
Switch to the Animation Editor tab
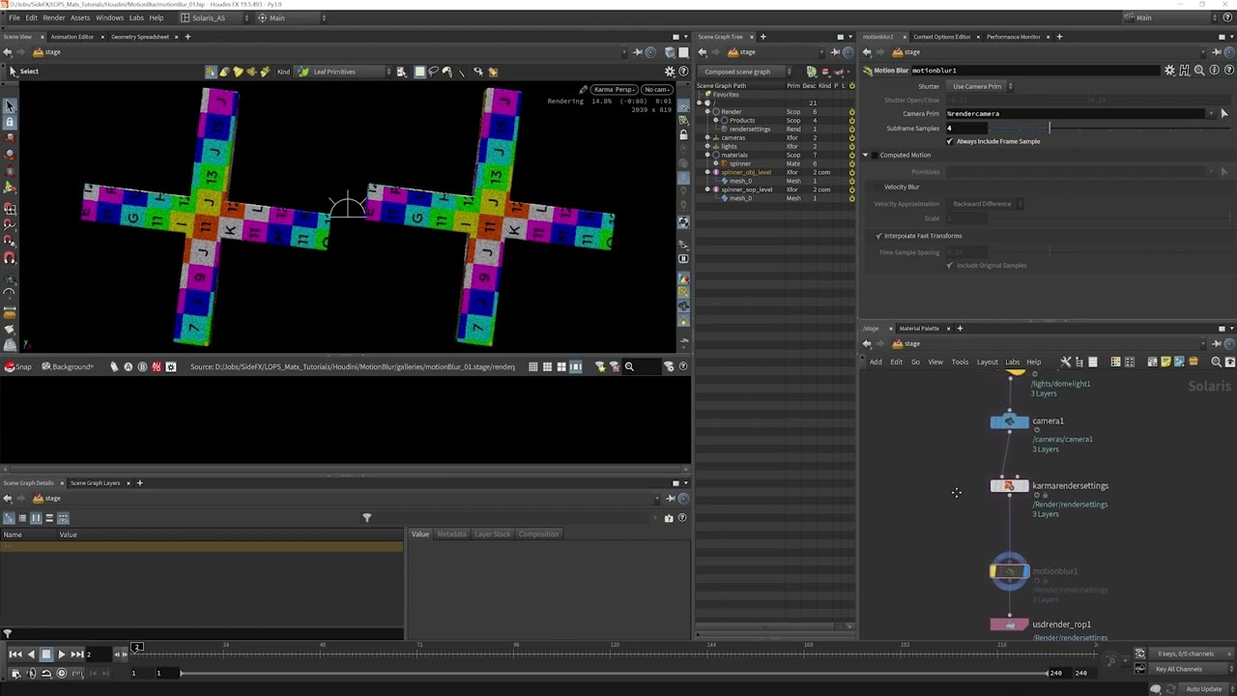[72, 37]
